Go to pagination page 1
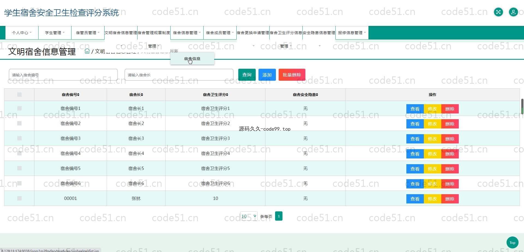 (x=279, y=216)
